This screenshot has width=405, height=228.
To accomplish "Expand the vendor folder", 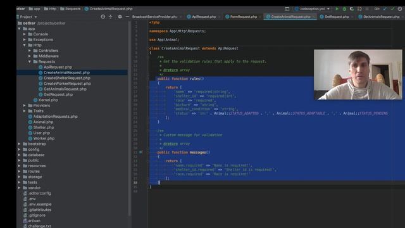I will [20, 188].
